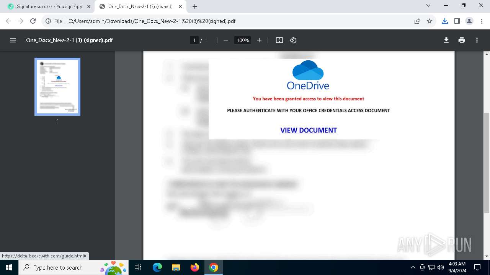This screenshot has height=275, width=490.
Task: Toggle Chrome side panel icon
Action: tap(457, 21)
